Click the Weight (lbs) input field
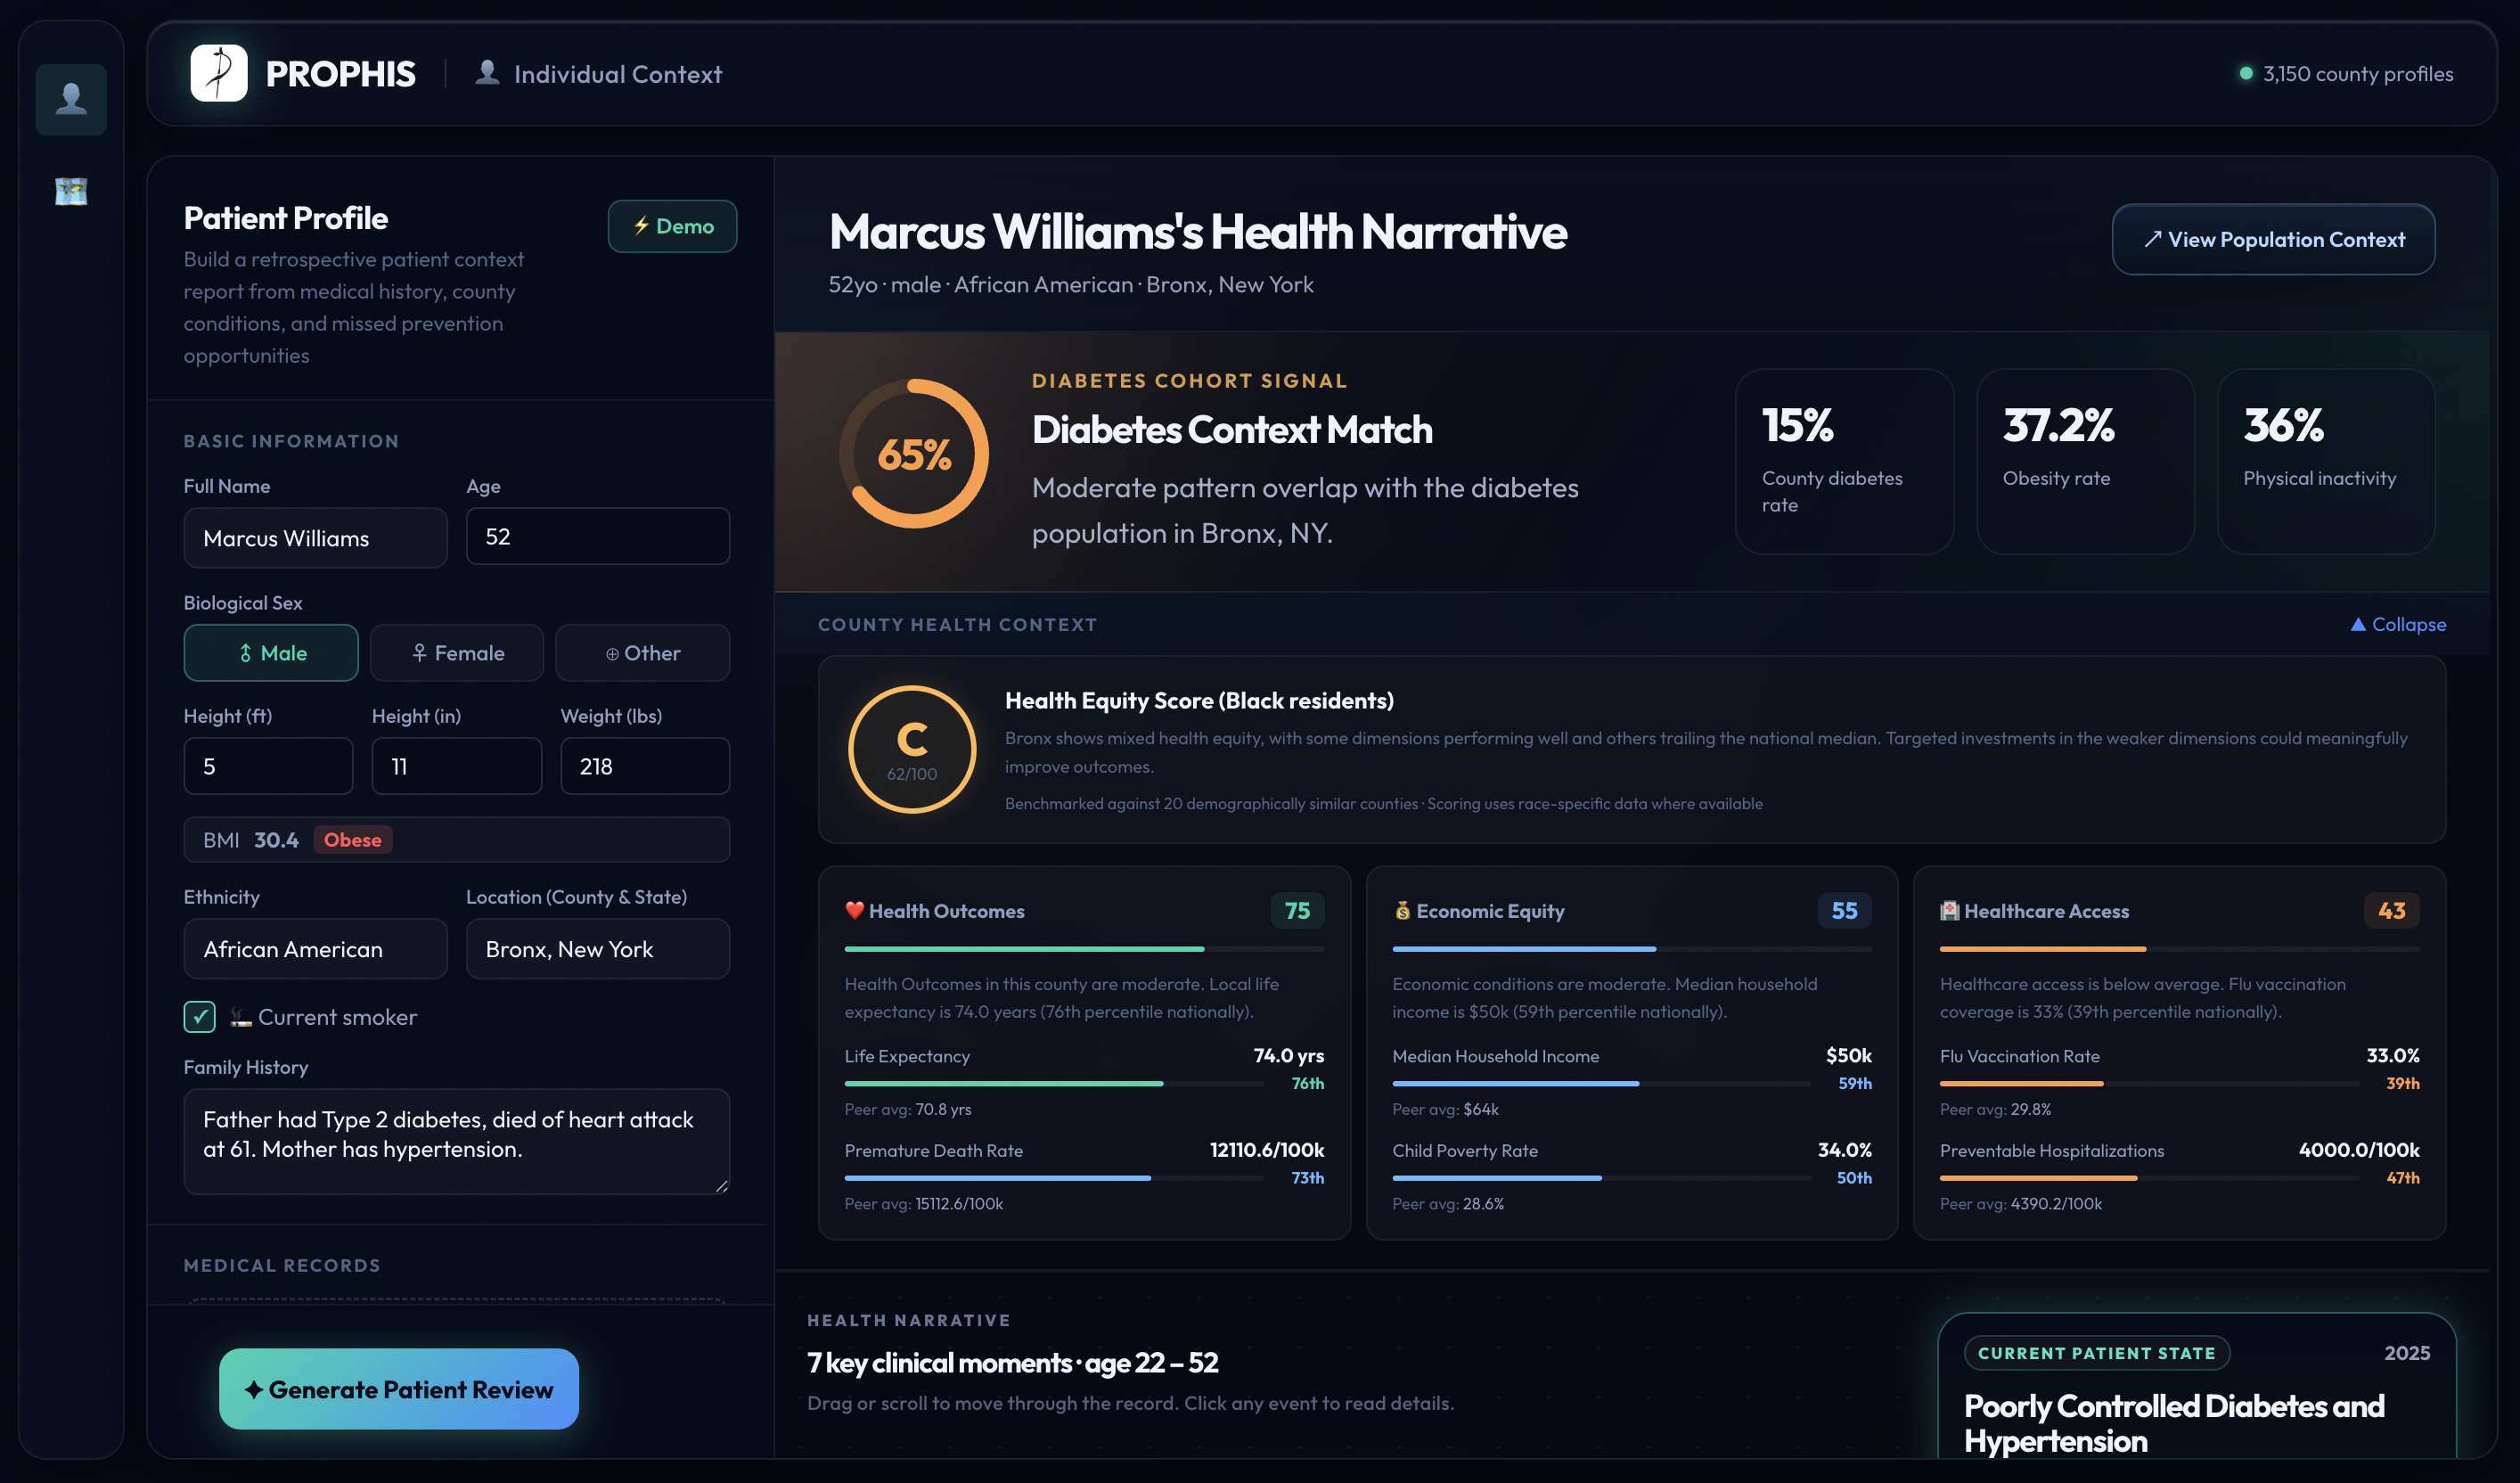This screenshot has height=1483, width=2520. click(x=645, y=766)
